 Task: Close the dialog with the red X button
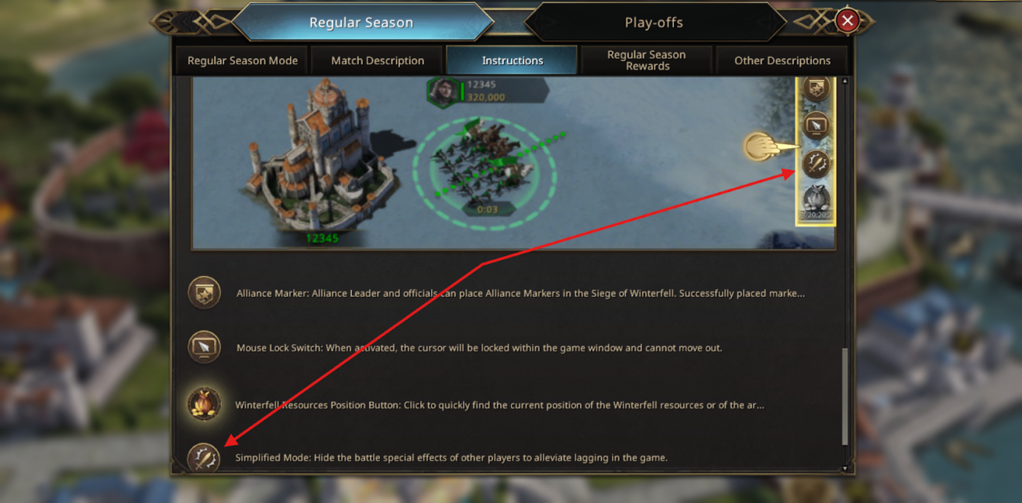(x=848, y=21)
